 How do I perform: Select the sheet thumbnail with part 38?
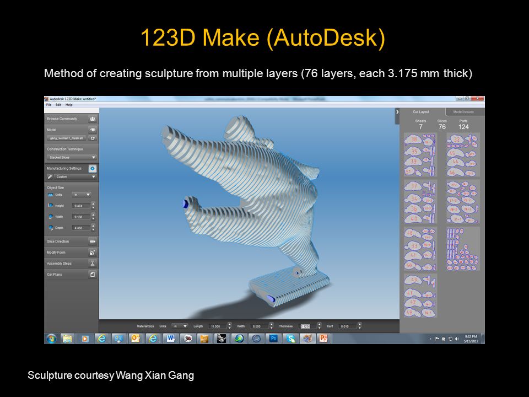pyautogui.click(x=420, y=155)
